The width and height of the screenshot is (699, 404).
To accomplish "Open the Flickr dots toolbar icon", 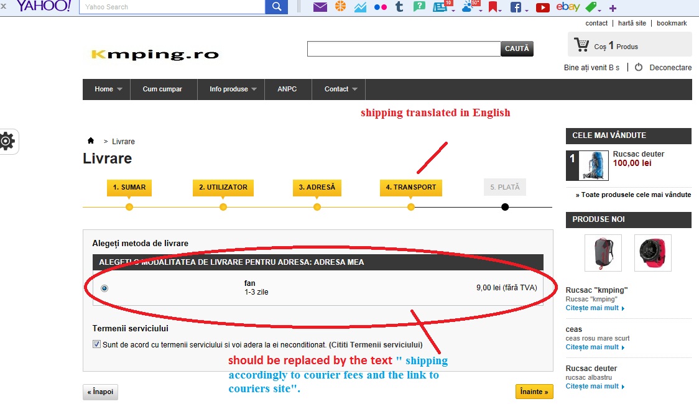I will 380,7.
